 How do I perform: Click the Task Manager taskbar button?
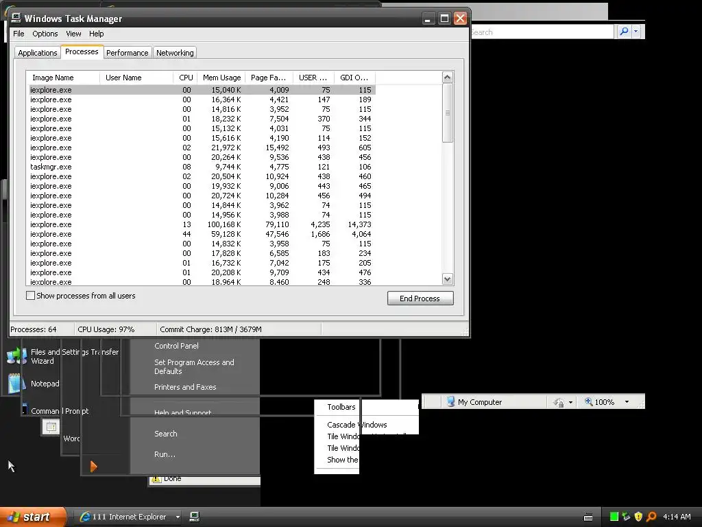194,517
